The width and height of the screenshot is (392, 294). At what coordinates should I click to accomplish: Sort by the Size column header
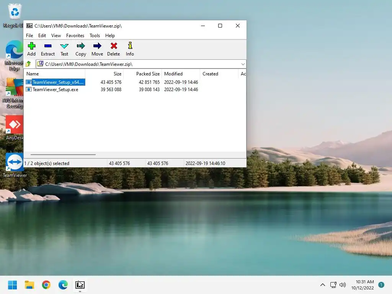click(x=104, y=74)
